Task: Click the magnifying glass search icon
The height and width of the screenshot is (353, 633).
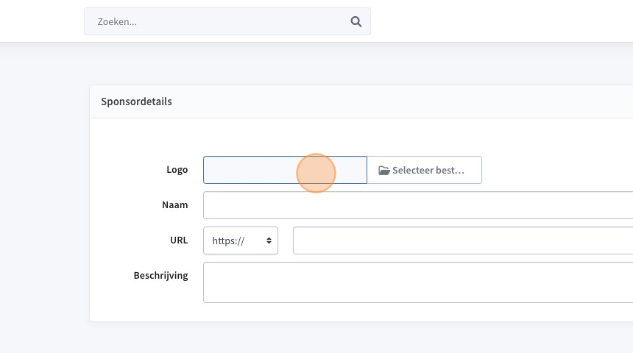Action: [x=356, y=21]
